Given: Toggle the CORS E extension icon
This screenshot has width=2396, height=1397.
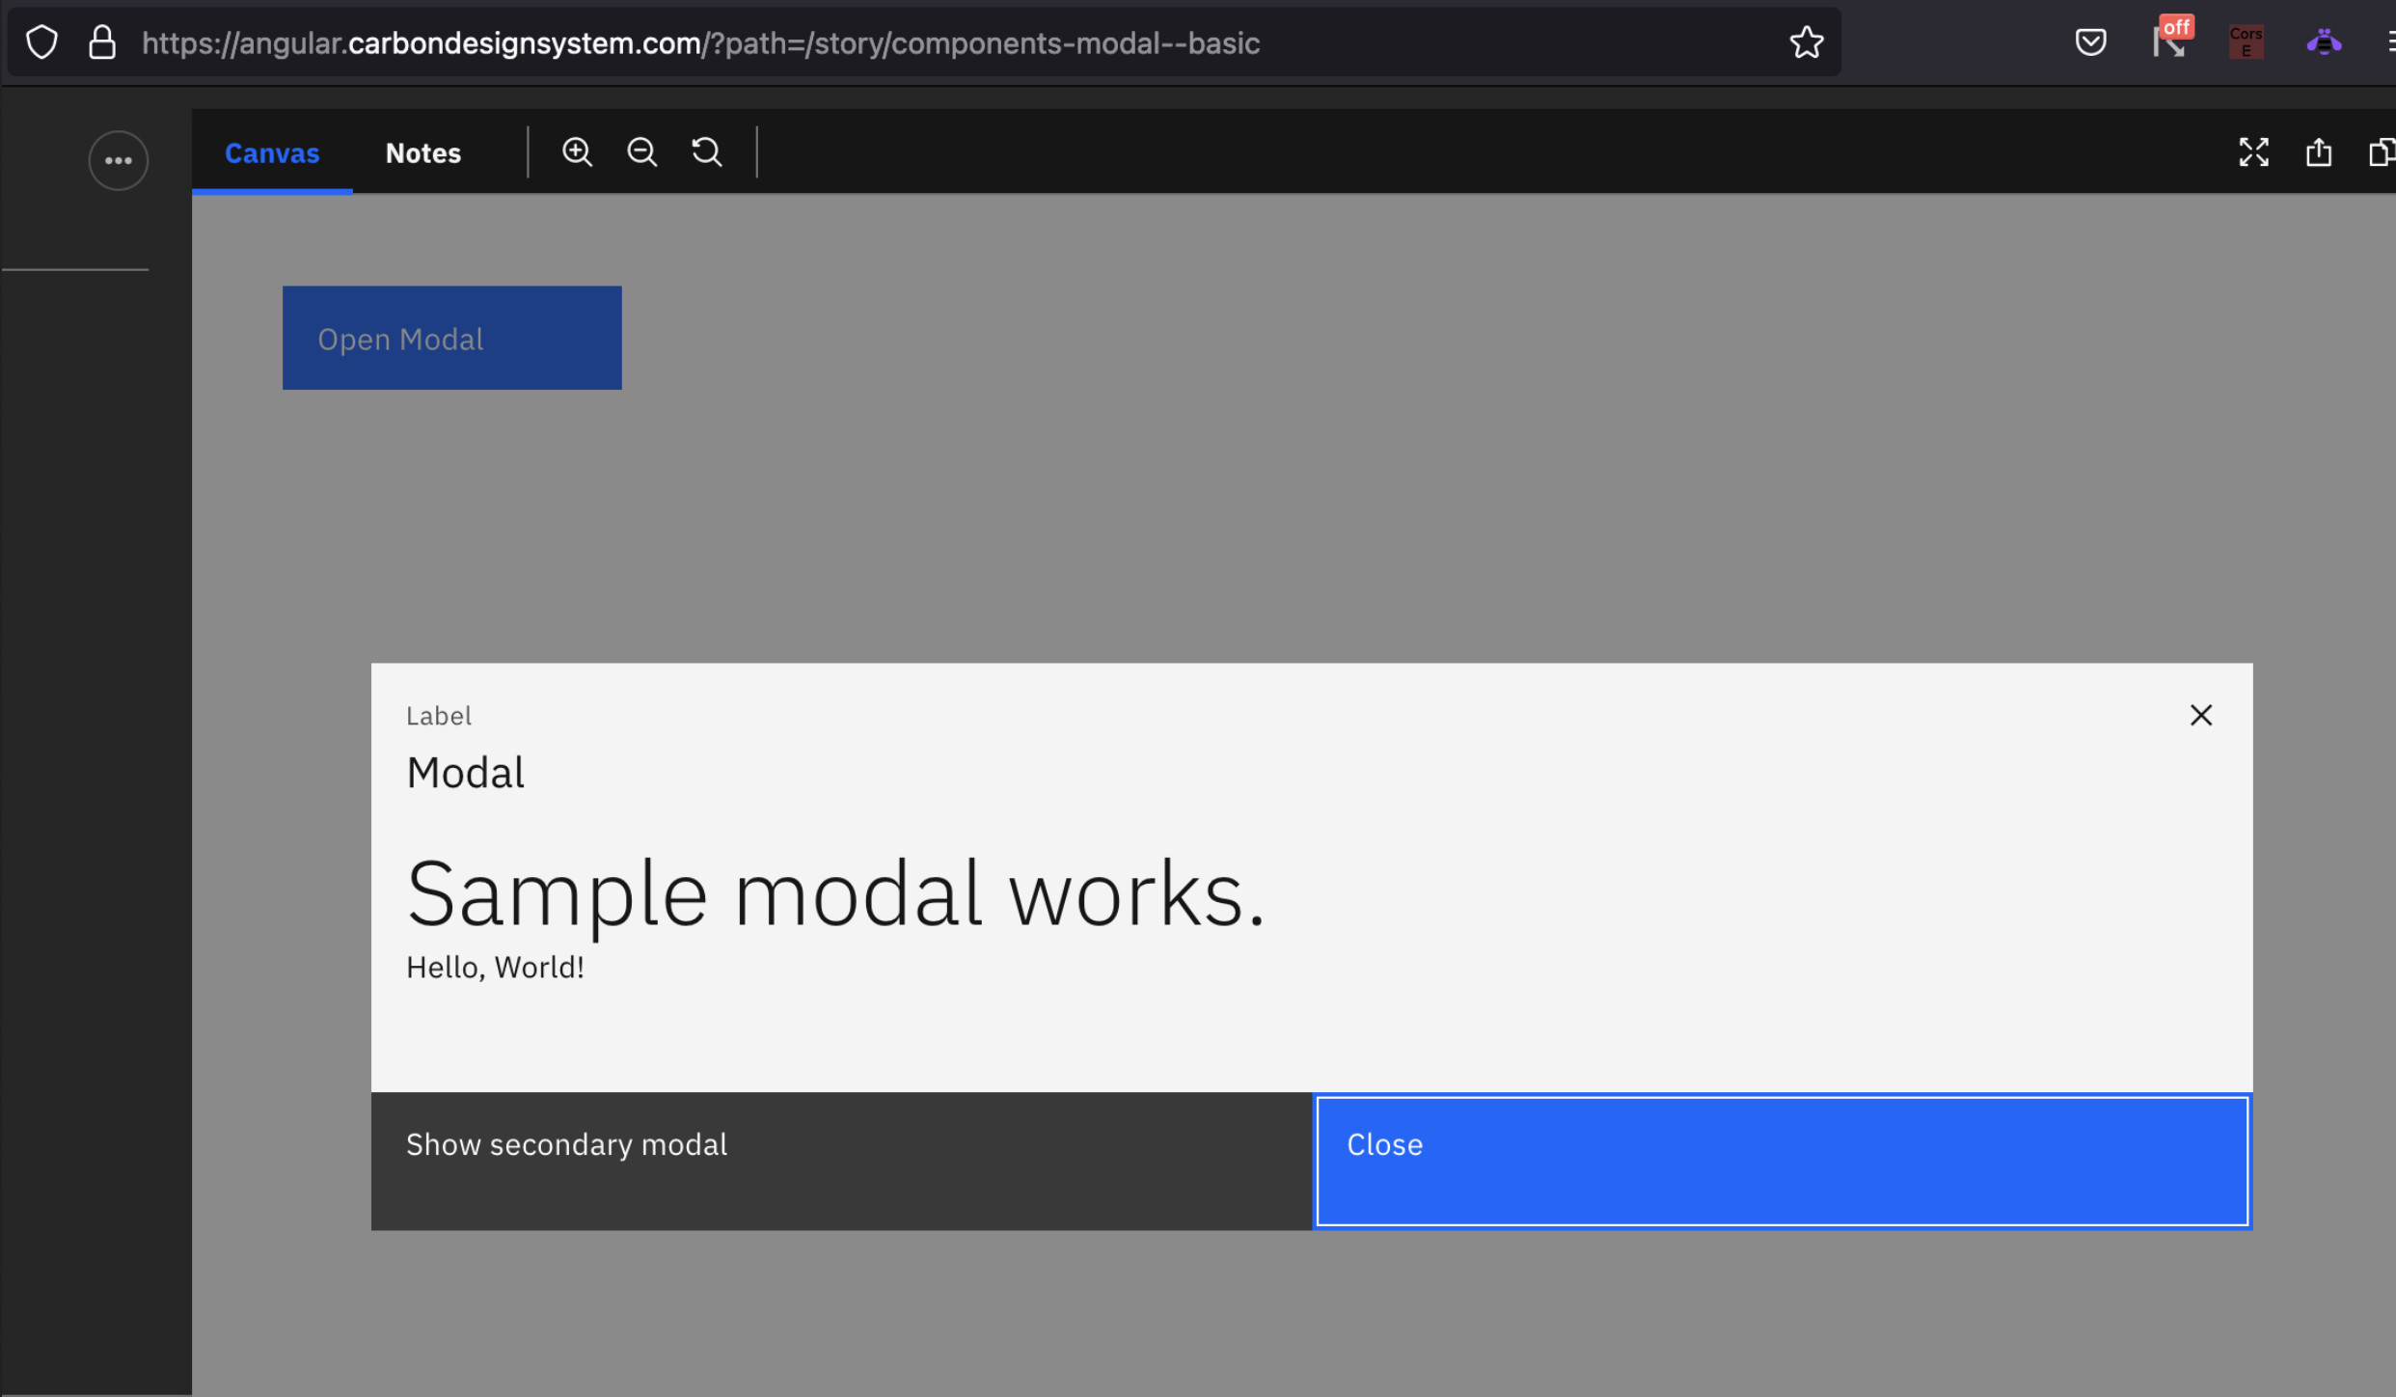Looking at the screenshot, I should click(x=2246, y=42).
